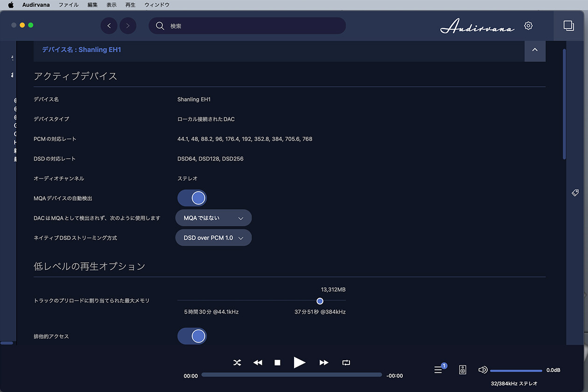Click the 32/384kHz ステレオ status text
Image resolution: width=588 pixels, height=392 pixels.
pos(514,384)
